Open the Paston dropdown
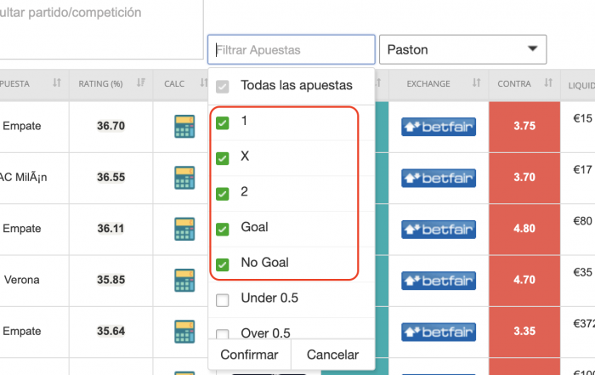Image resolution: width=595 pixels, height=375 pixels. [463, 49]
